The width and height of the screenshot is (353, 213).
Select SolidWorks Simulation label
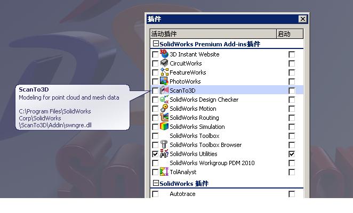(x=197, y=127)
